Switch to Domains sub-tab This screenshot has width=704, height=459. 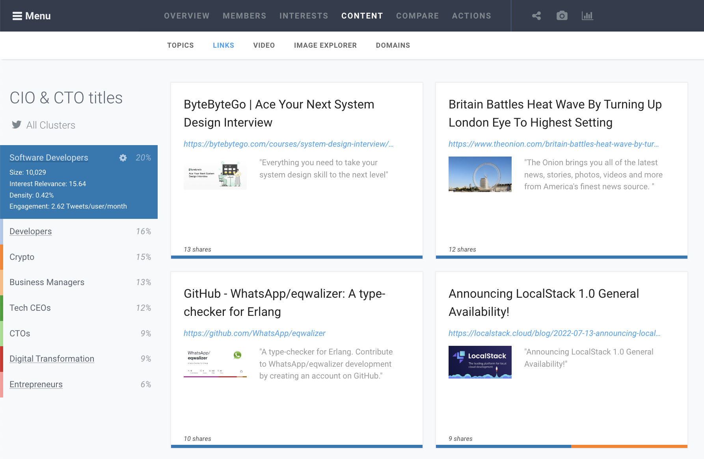tap(393, 45)
